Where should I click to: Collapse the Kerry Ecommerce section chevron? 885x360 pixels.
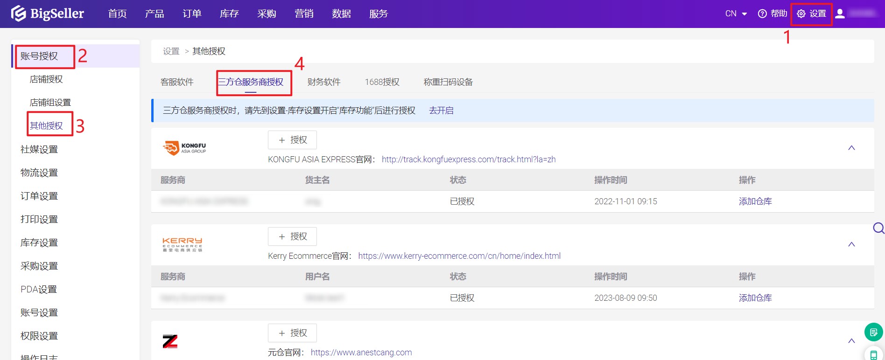pos(851,244)
